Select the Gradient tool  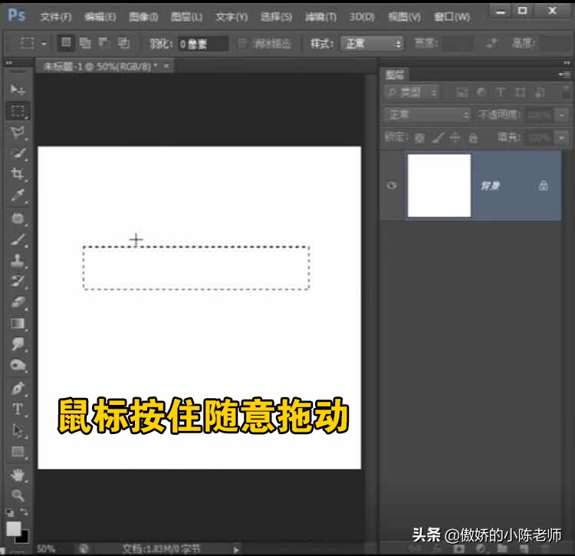(x=17, y=324)
